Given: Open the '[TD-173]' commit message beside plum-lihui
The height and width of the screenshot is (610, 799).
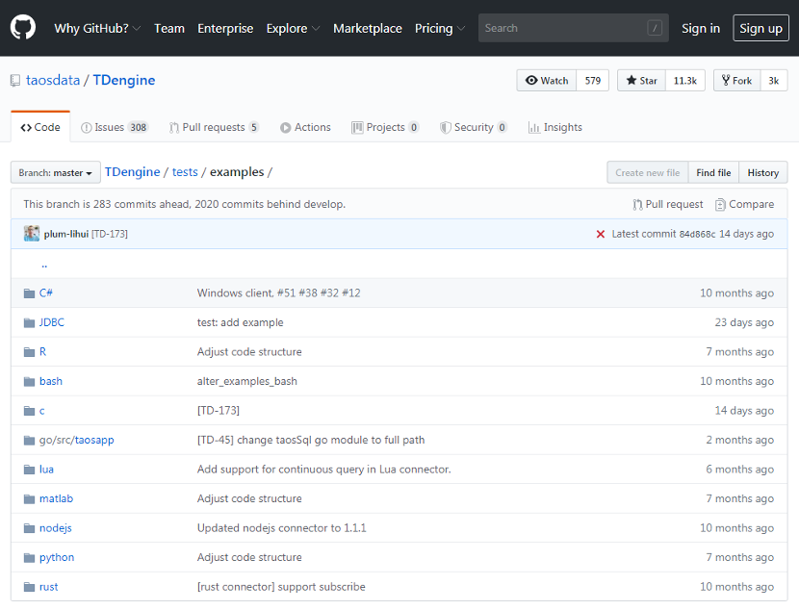Looking at the screenshot, I should tap(110, 234).
